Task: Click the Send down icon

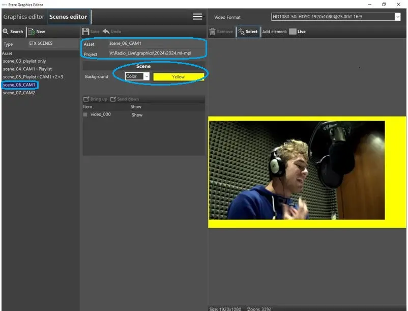Action: [x=113, y=99]
